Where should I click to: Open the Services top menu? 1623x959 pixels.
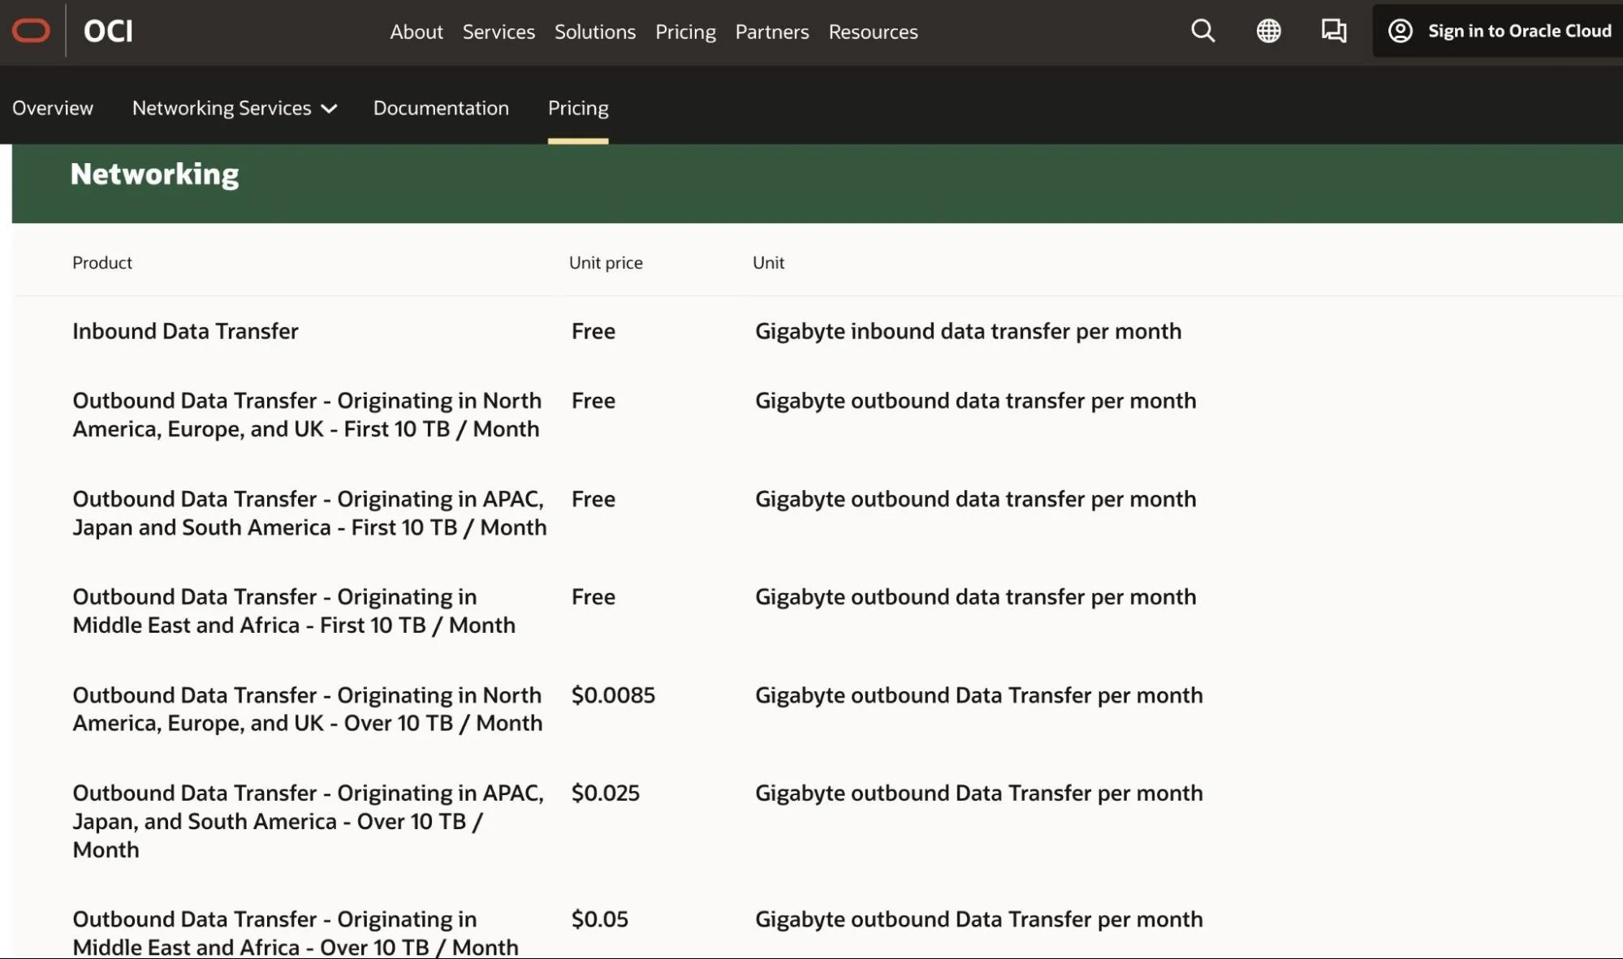tap(499, 32)
